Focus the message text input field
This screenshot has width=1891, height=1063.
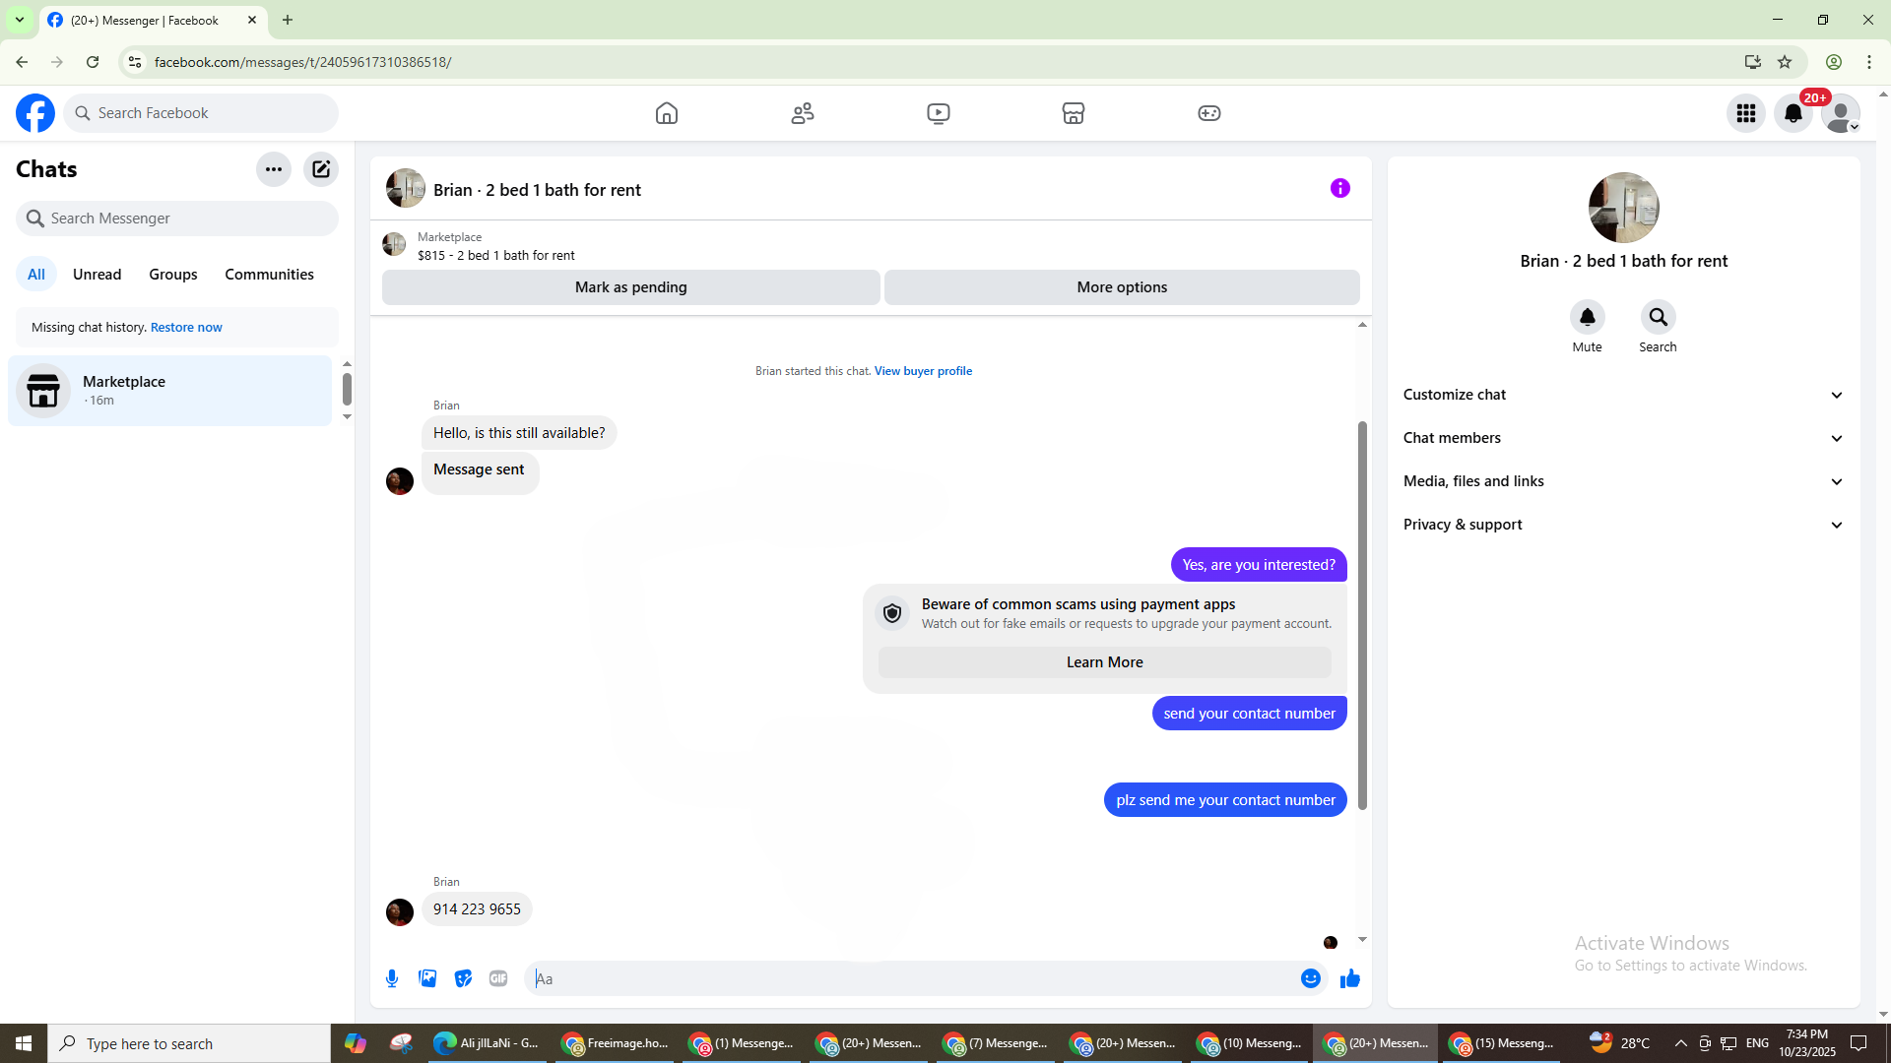point(911,978)
